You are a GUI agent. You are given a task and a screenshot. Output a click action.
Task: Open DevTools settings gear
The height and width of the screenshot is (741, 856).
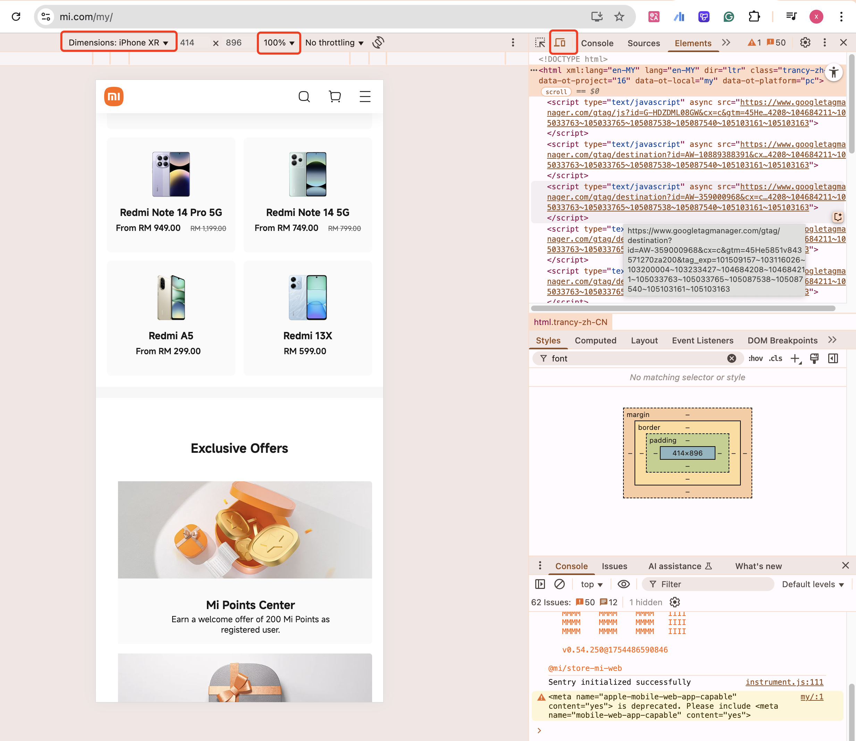click(805, 43)
